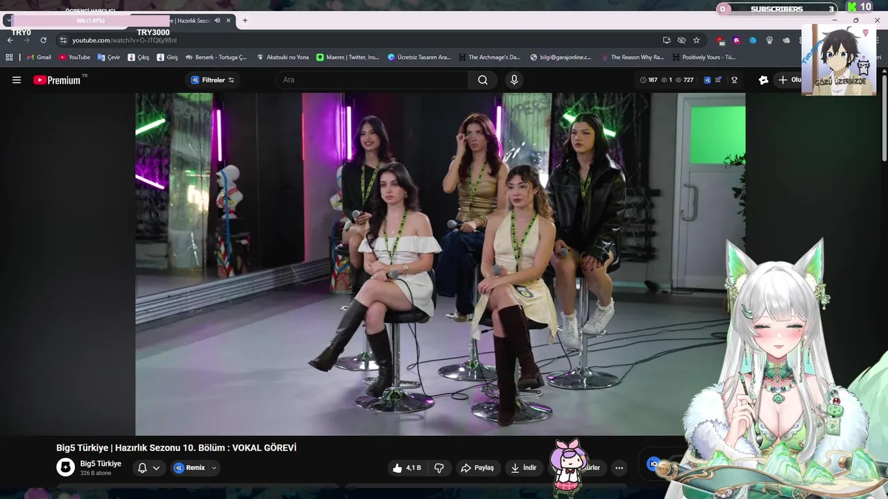This screenshot has width=888, height=499.
Task: Open the apps grid in bookmarks bar
Action: pyautogui.click(x=10, y=58)
